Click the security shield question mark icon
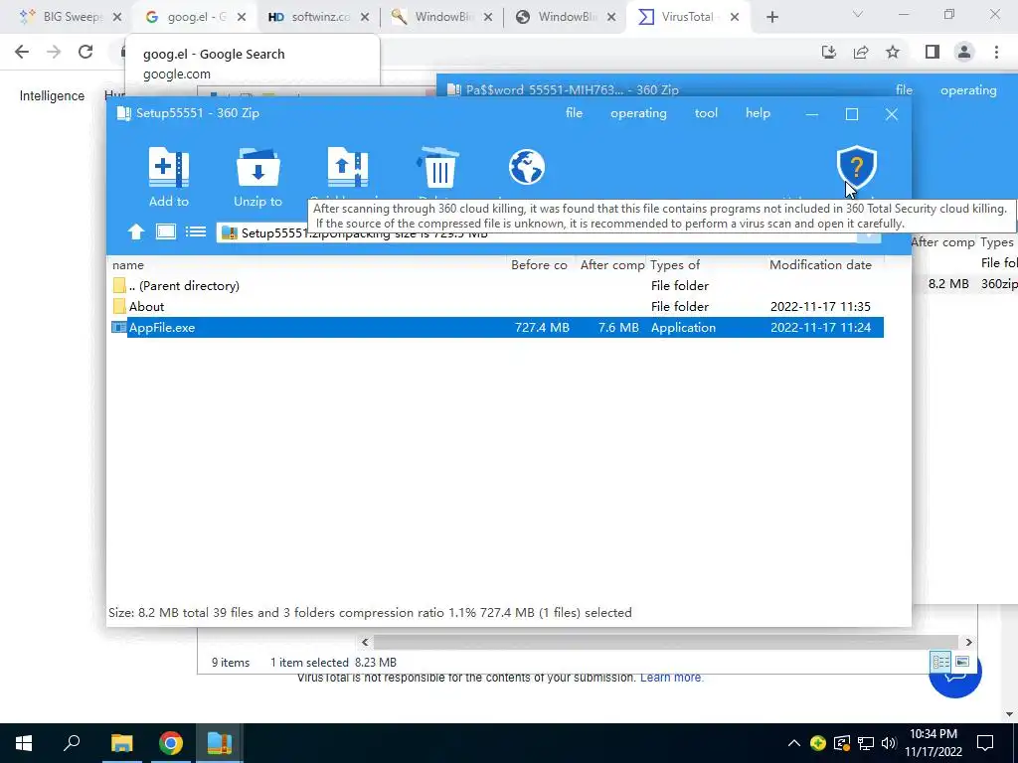Viewport: 1018px width, 763px height. click(x=856, y=167)
